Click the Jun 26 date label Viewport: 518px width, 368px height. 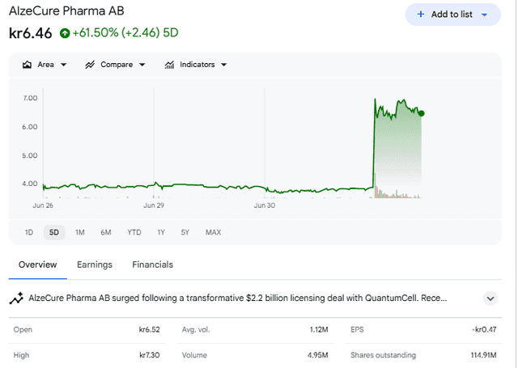[x=43, y=205]
